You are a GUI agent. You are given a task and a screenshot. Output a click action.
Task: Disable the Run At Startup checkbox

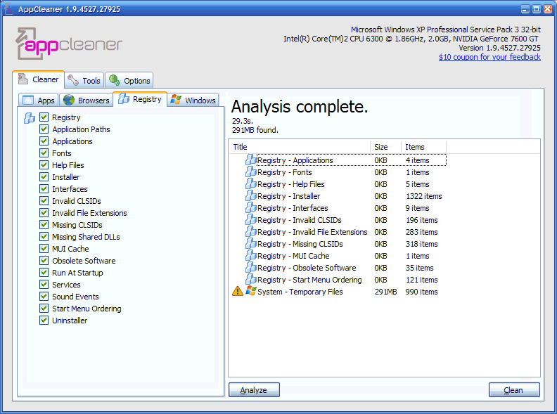click(44, 273)
